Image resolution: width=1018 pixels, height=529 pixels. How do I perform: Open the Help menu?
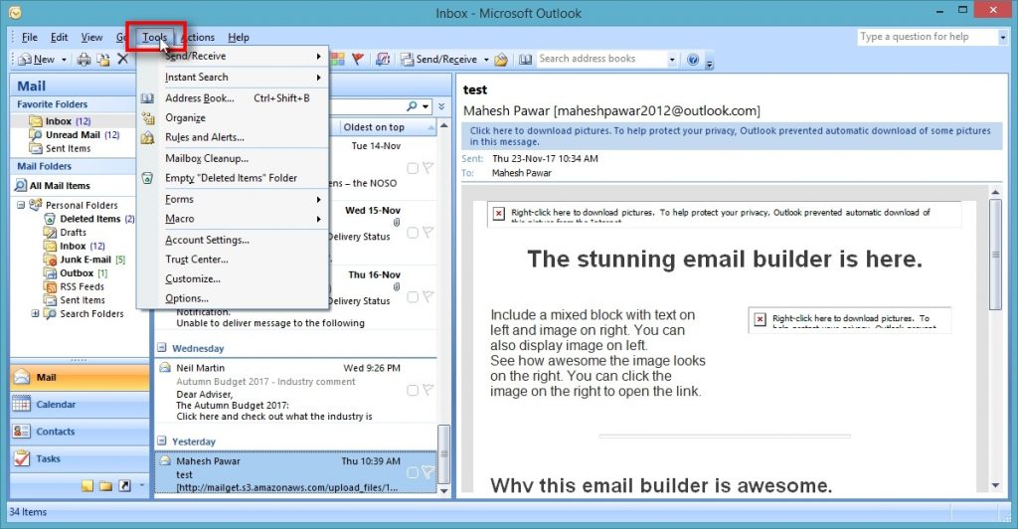(239, 37)
